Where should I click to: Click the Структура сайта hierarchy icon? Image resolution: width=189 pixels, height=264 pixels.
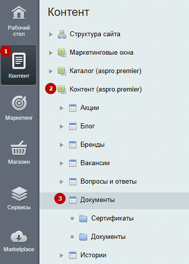click(62, 34)
